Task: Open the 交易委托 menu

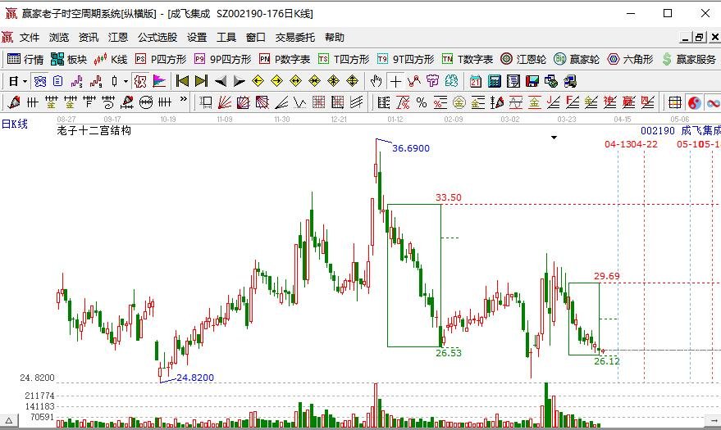Action: (x=294, y=37)
